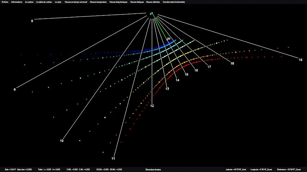
Task: Click the Heures babyloniques menu item
Action: click(119, 2)
